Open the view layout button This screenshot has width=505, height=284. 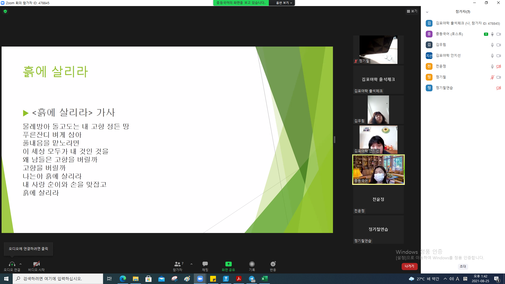(x=412, y=11)
